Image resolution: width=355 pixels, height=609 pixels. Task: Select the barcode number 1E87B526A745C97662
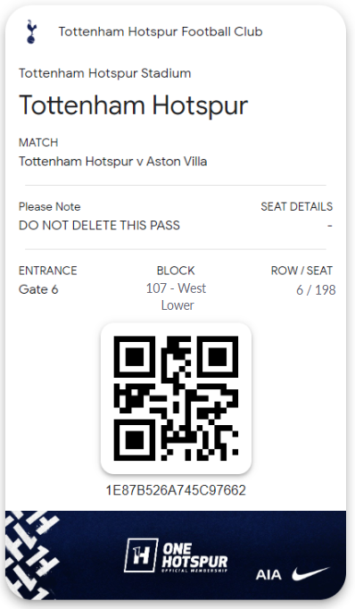point(176,490)
